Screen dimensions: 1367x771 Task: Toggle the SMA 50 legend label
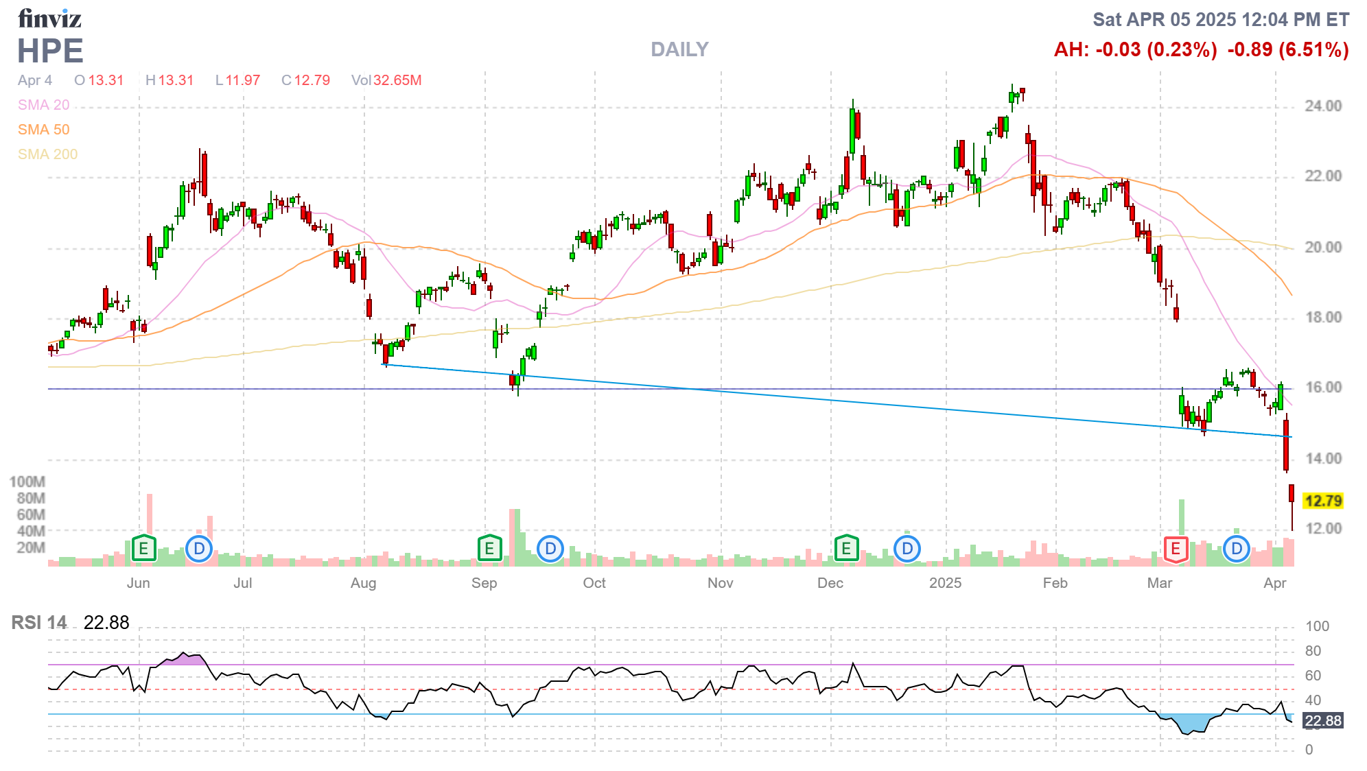pos(44,130)
